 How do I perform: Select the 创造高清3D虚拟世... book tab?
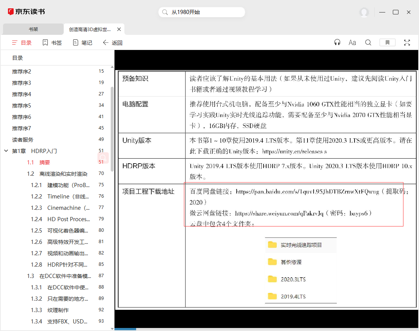90,30
